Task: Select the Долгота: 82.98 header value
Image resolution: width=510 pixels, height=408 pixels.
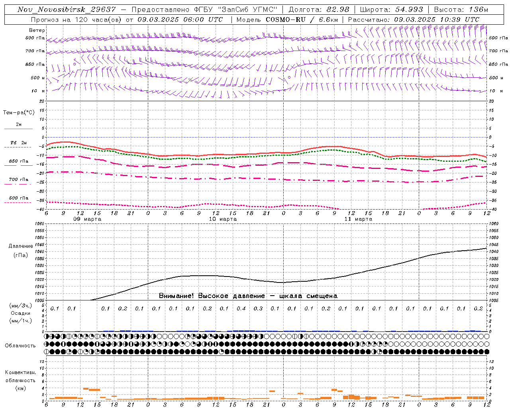Action: (x=319, y=10)
